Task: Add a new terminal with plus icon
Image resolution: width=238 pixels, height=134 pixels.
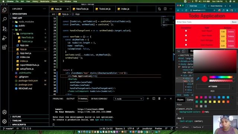Action: click(x=148, y=99)
